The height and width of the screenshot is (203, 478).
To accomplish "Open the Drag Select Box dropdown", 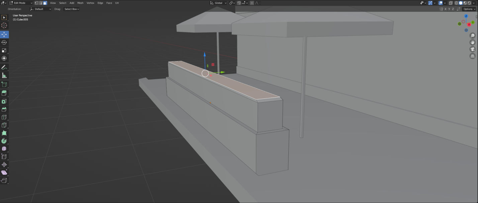I will 72,9.
